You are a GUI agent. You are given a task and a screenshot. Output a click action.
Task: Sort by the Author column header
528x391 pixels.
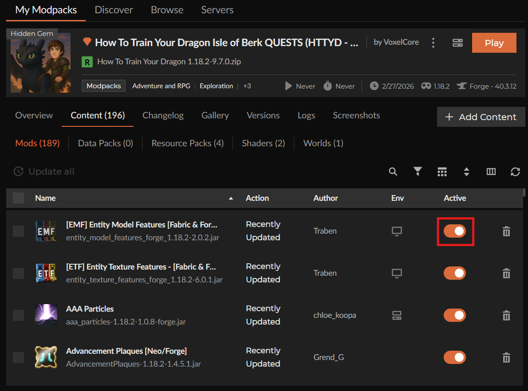(x=326, y=198)
